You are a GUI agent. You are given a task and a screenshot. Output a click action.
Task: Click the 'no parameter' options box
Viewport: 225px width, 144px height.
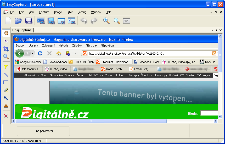[x=43, y=131]
